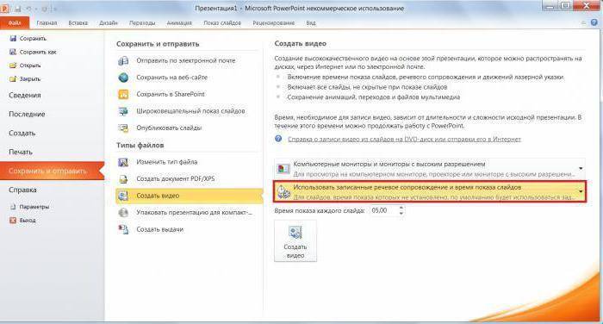Switch to the Главная ribbon tab
This screenshot has width=603, height=324.
pos(47,23)
